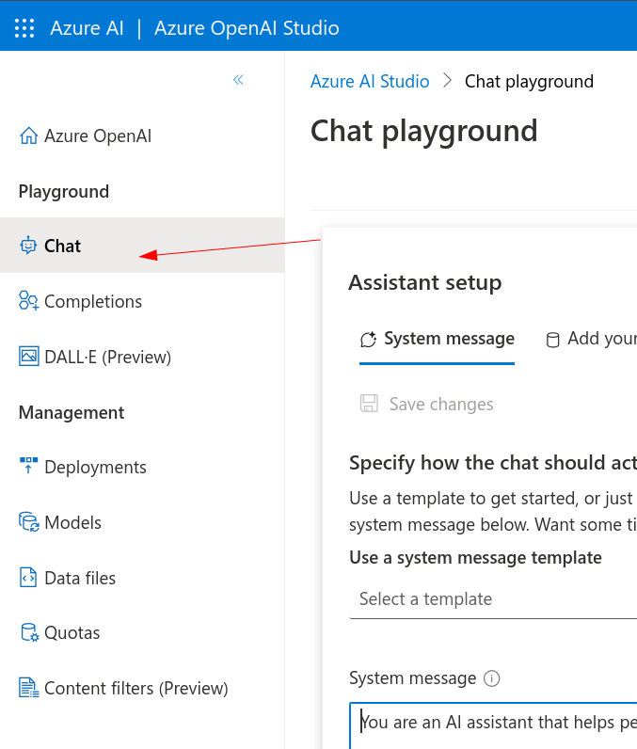Click the Quotas icon

click(x=29, y=632)
